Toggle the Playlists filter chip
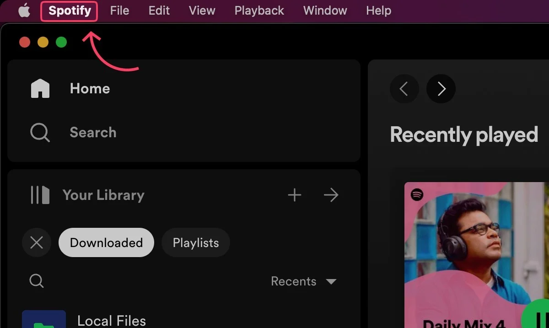The image size is (549, 328). click(196, 242)
